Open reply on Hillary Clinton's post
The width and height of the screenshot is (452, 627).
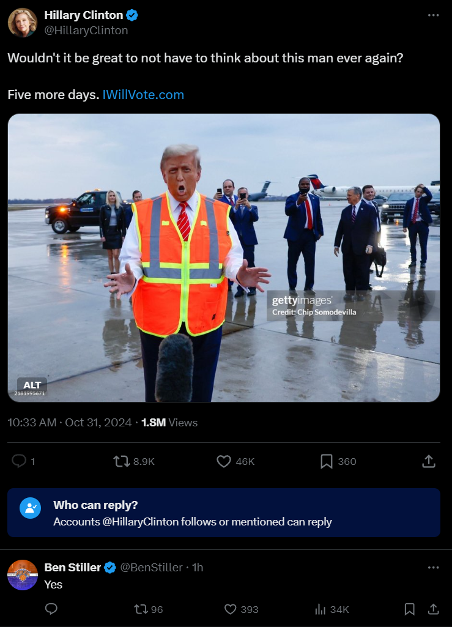[x=19, y=461]
